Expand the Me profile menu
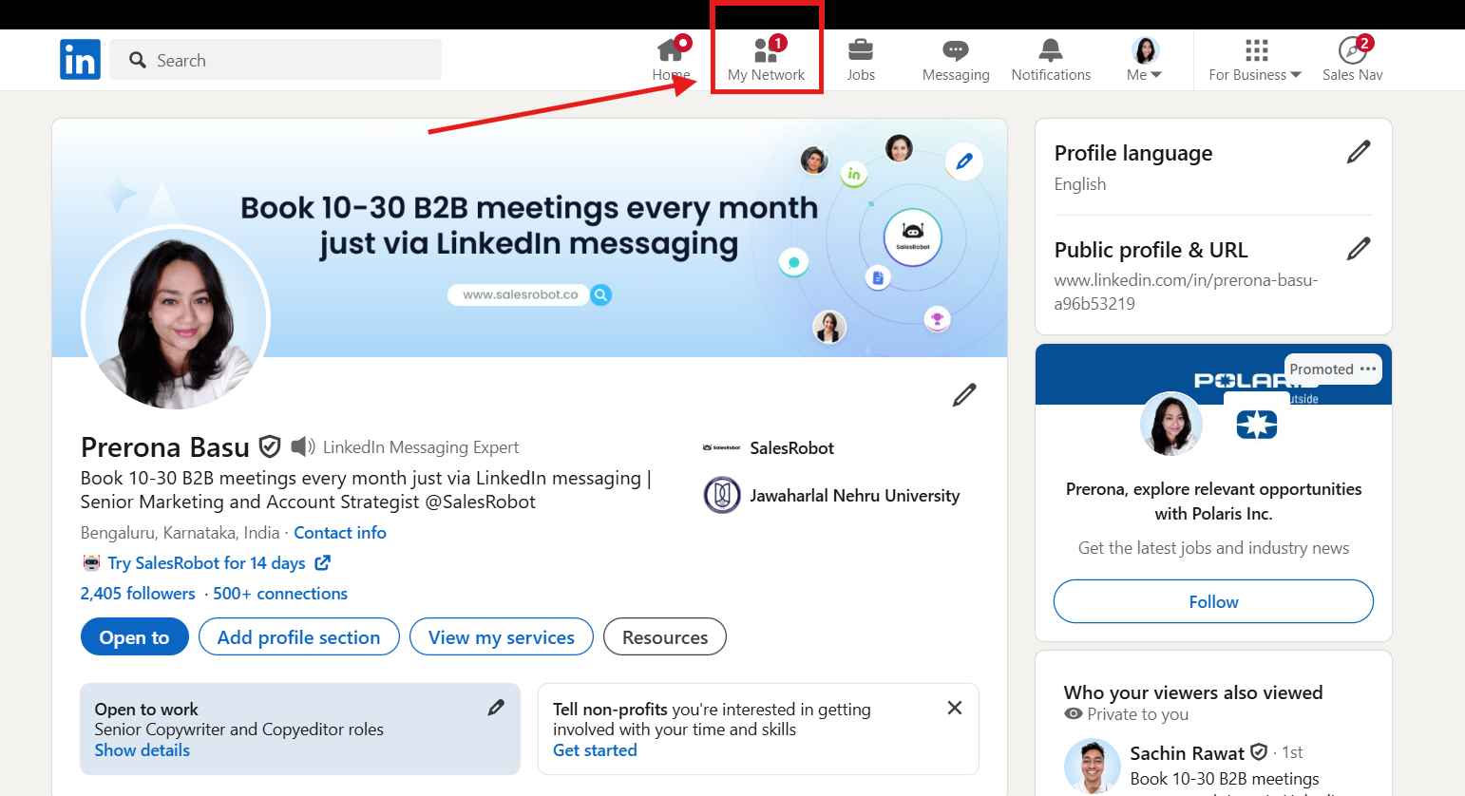This screenshot has width=1465, height=796. [1142, 59]
